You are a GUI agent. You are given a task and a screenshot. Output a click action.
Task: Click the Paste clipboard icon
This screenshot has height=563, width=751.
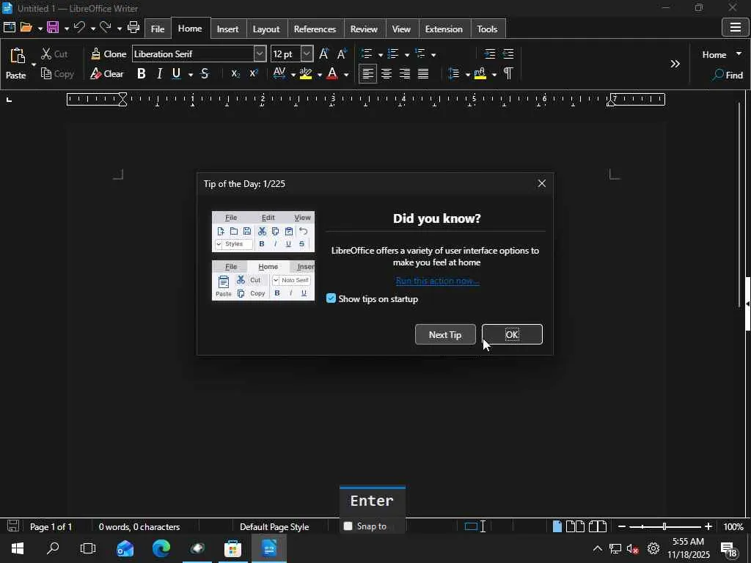(18, 56)
